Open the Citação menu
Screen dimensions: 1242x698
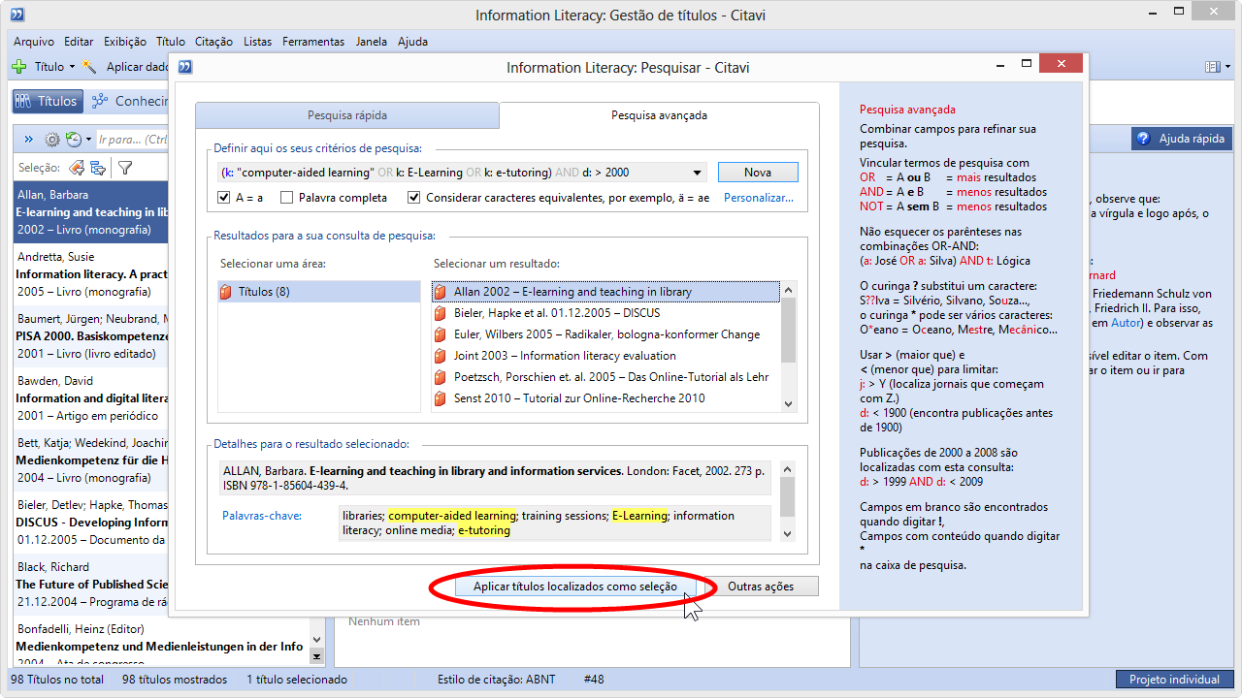pyautogui.click(x=213, y=42)
